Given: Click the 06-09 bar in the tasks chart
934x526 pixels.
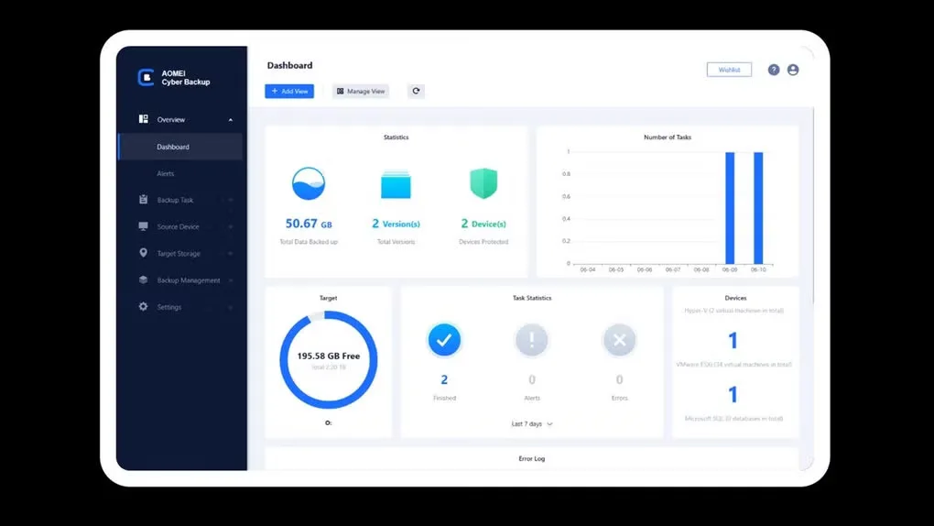Looking at the screenshot, I should [x=730, y=207].
